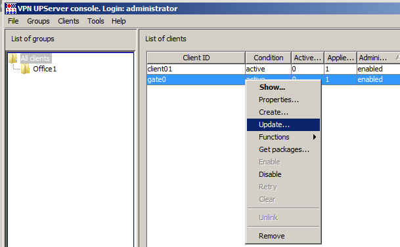Open the File menu
This screenshot has height=247, width=400.
tap(13, 21)
